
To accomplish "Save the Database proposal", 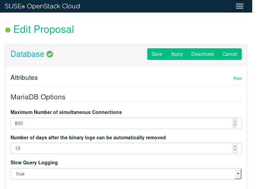I will point(157,54).
